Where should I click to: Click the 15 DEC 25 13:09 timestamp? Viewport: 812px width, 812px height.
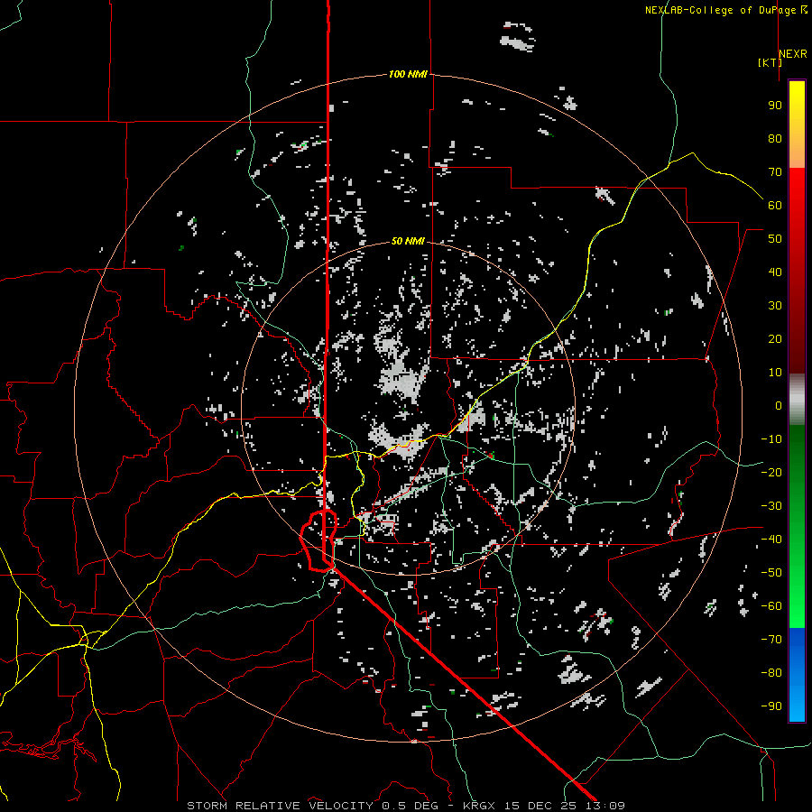click(x=565, y=806)
